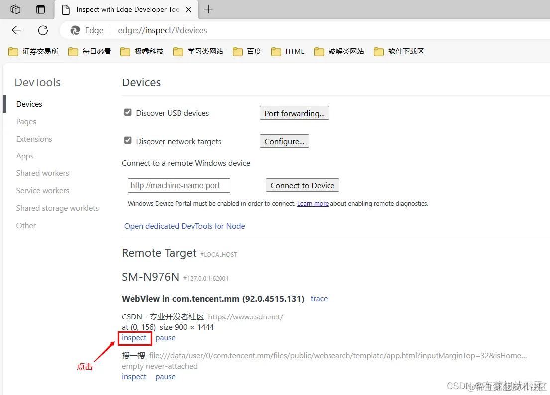
Task: Select Devices in the DevTools sidebar
Action: 29,104
